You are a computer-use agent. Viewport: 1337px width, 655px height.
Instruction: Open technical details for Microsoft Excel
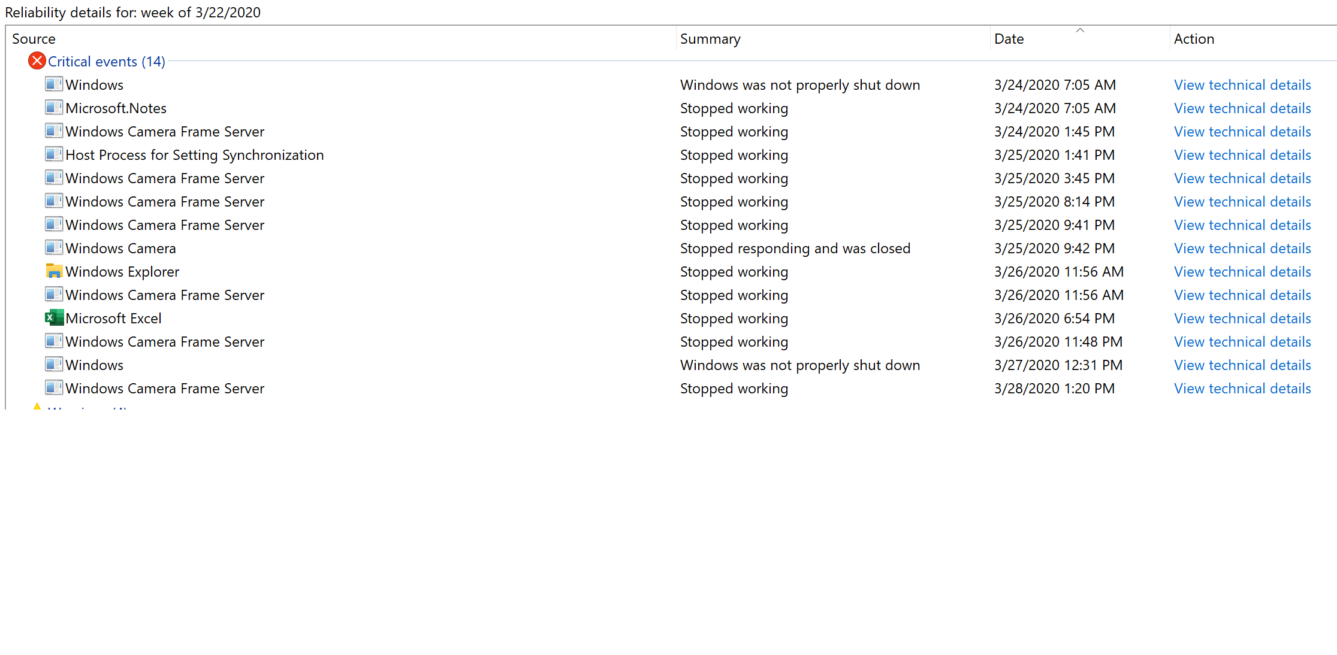pos(1242,319)
